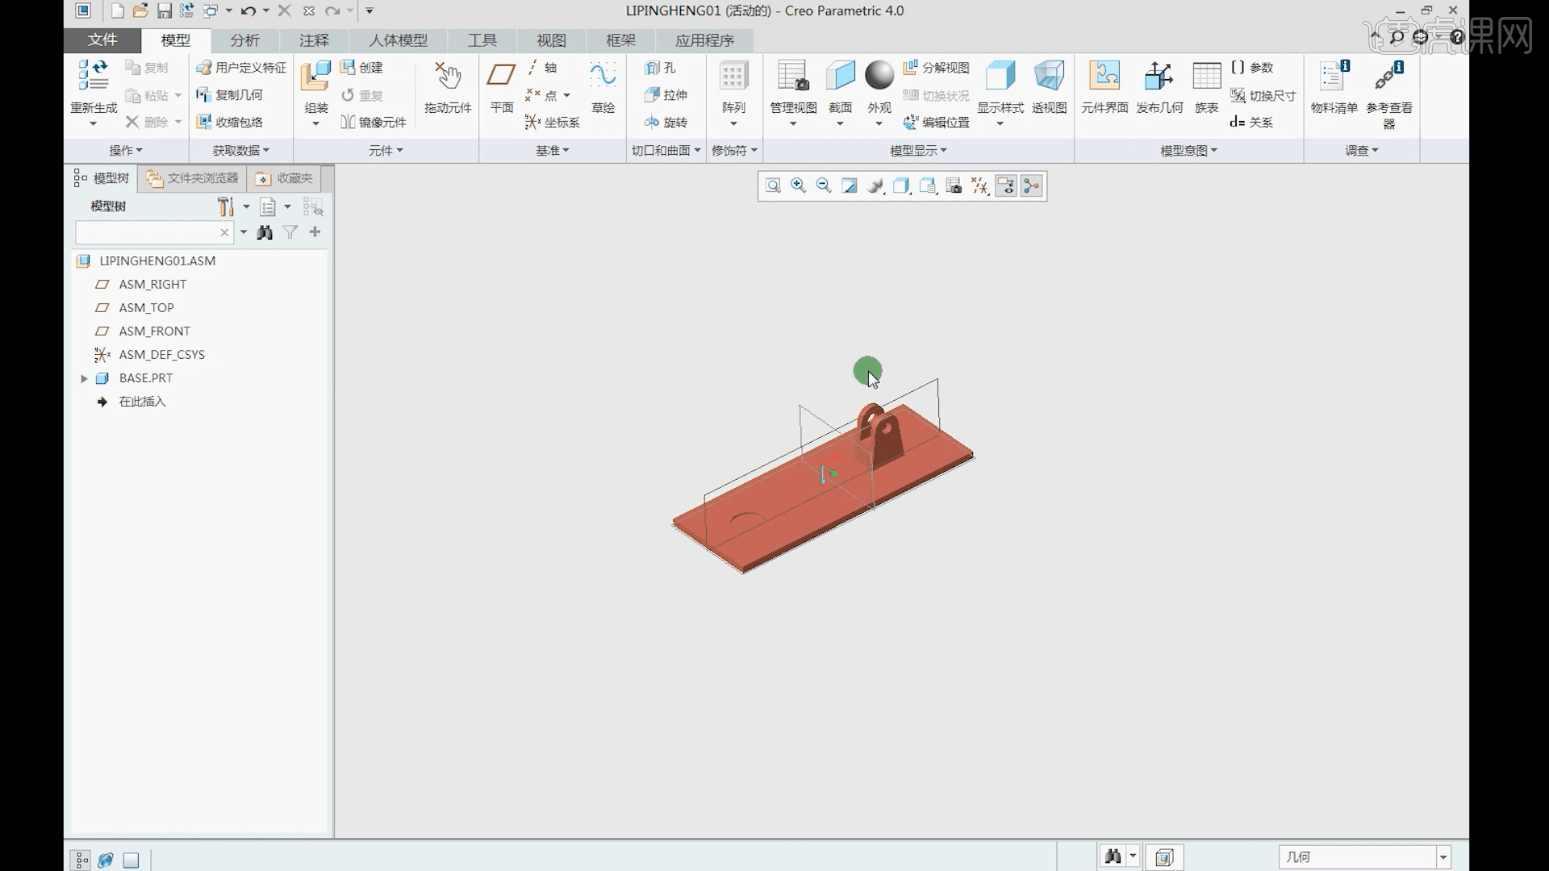1549x871 pixels.
Task: Click the Exploded View (分解视图) button
Action: (936, 68)
